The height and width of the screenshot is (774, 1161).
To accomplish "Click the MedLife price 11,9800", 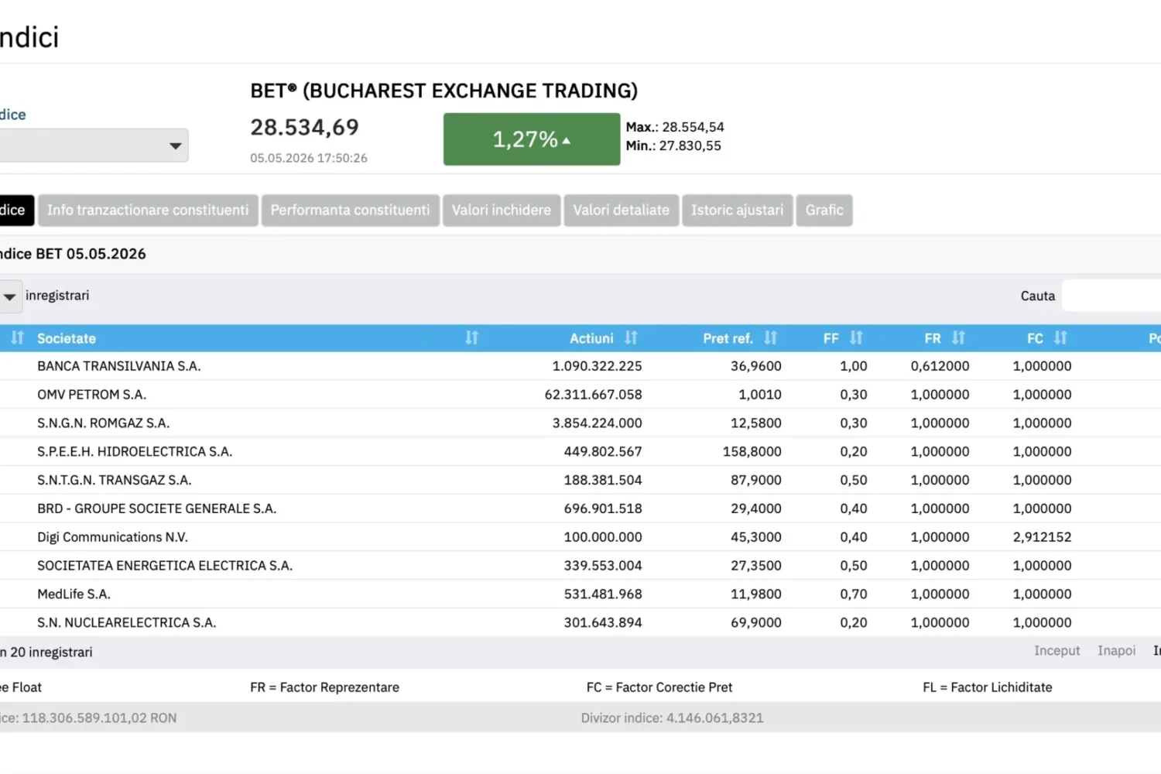I will pyautogui.click(x=756, y=594).
